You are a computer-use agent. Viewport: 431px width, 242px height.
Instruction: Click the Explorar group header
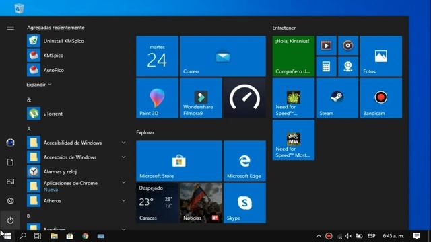(145, 132)
